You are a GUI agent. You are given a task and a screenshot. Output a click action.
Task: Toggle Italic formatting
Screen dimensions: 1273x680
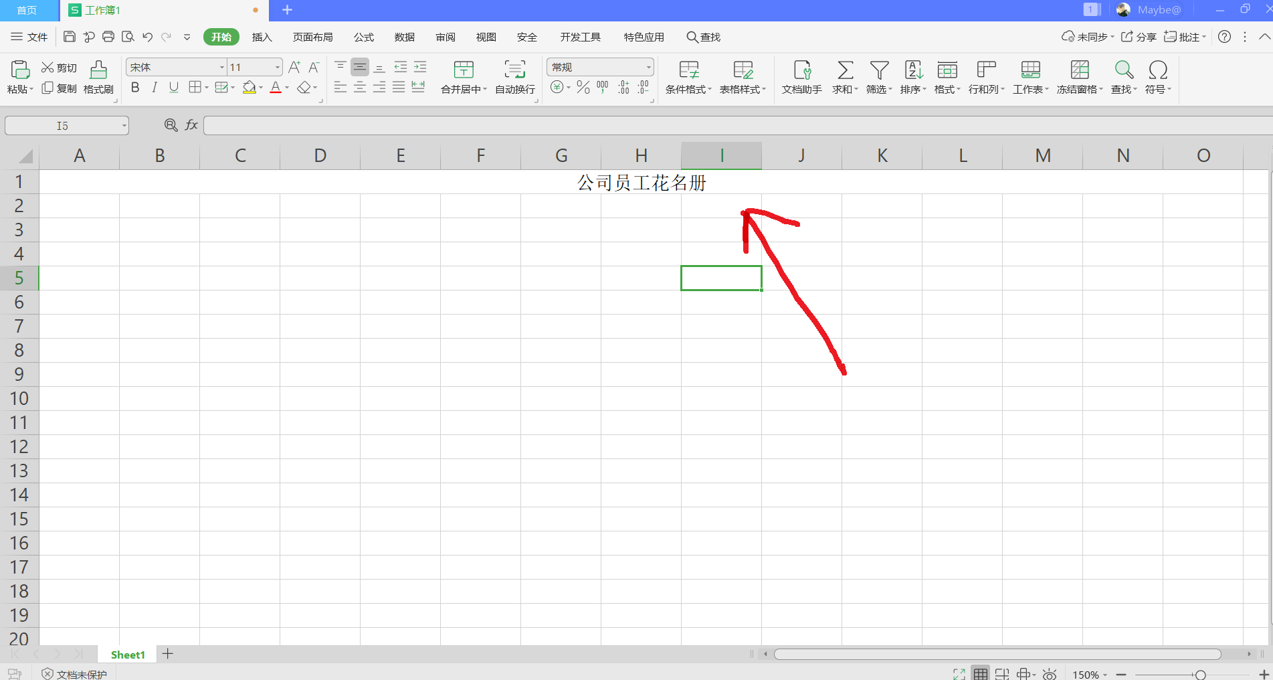pyautogui.click(x=155, y=88)
